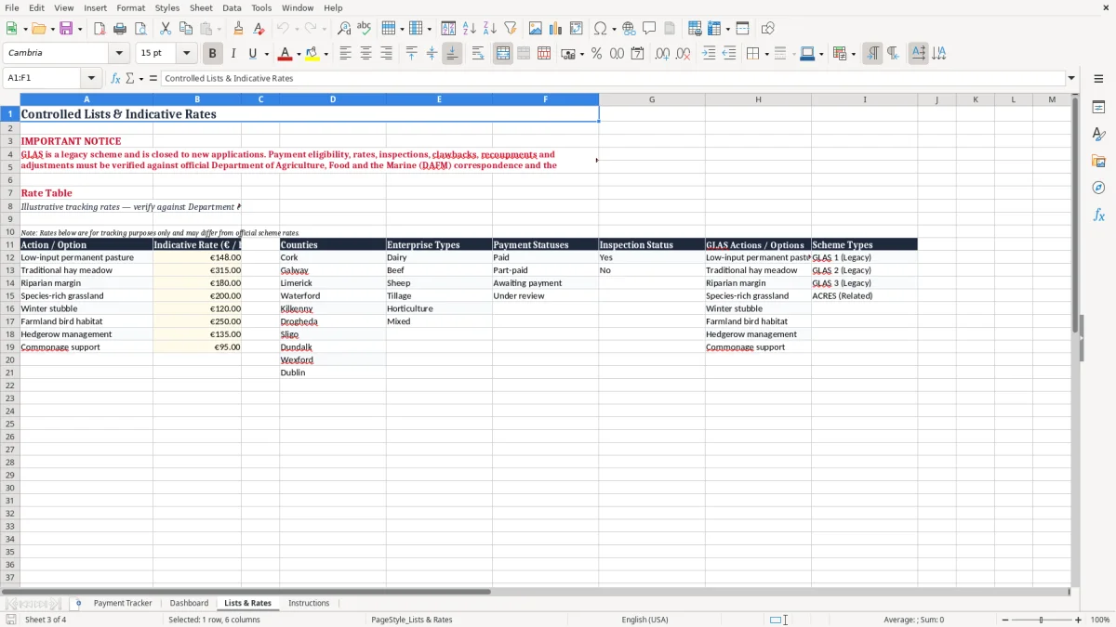
Task: Click the zoom slider handle
Action: (x=1041, y=620)
